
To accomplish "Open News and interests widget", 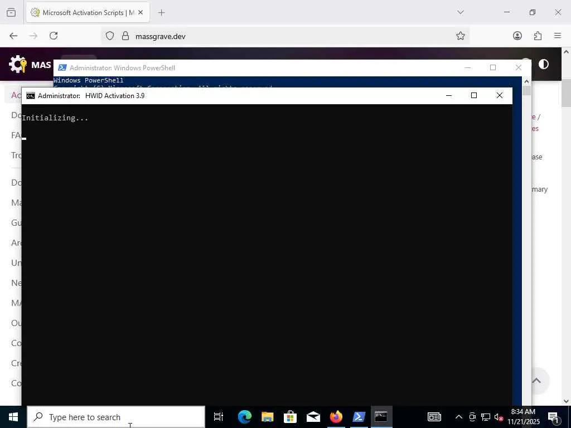I will 434,417.
